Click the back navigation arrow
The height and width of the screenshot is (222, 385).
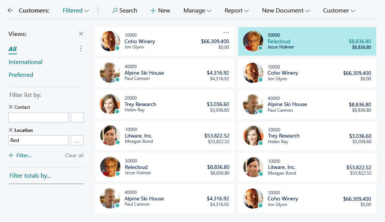[9, 11]
